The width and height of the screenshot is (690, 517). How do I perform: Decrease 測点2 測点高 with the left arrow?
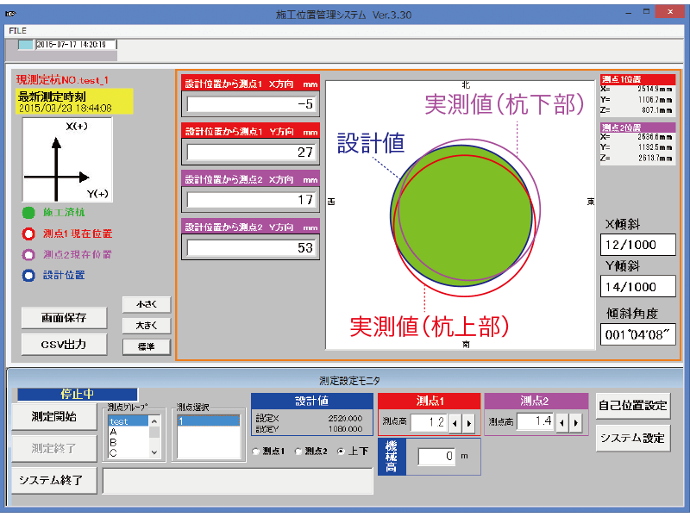pyautogui.click(x=562, y=423)
